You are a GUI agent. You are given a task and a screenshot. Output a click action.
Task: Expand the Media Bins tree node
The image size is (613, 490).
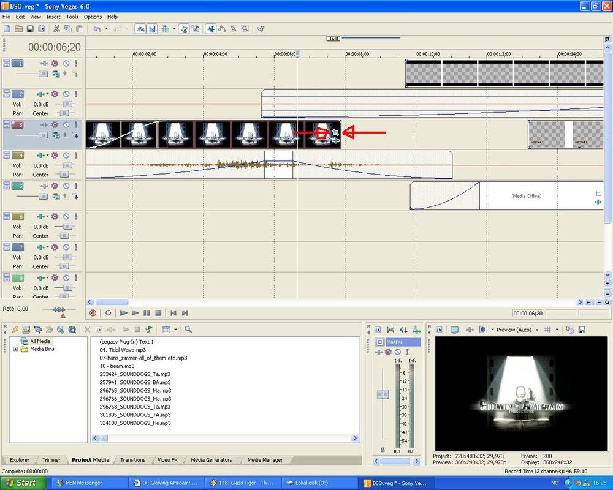click(15, 349)
